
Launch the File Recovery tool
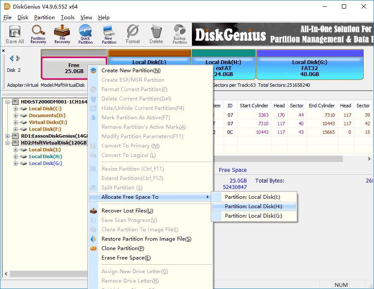click(x=62, y=34)
